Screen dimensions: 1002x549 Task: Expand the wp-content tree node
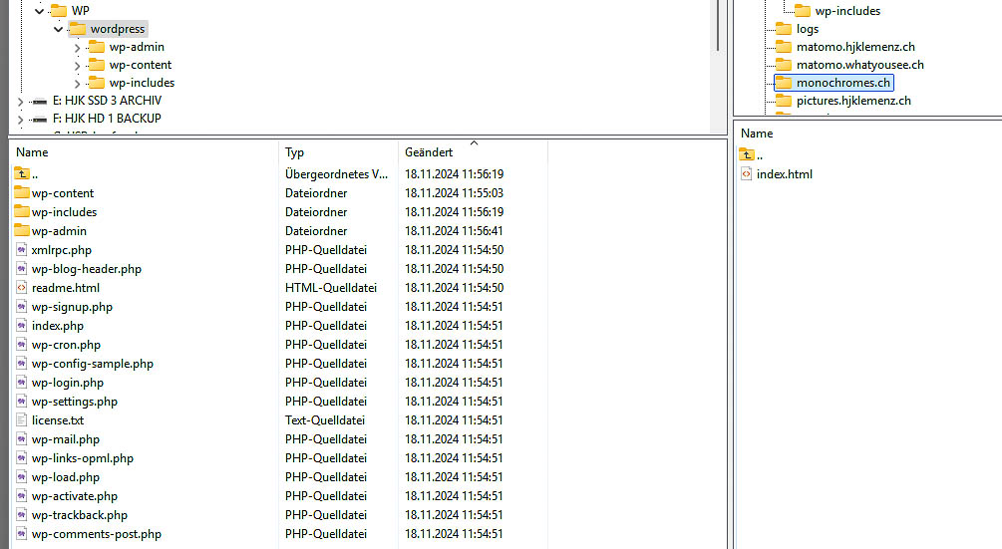pos(78,65)
